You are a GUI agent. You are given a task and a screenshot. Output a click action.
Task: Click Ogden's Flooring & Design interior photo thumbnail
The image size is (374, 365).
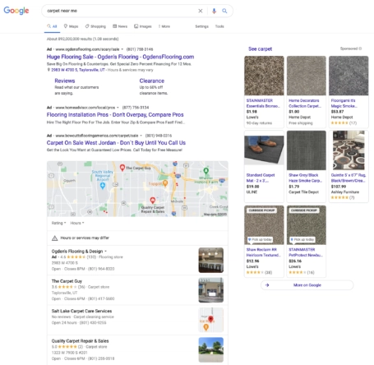coord(211,260)
